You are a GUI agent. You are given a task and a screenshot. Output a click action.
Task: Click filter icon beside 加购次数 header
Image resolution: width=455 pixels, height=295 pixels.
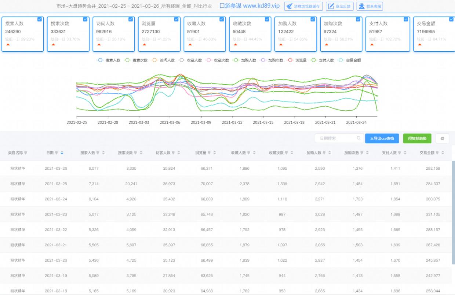(x=363, y=153)
